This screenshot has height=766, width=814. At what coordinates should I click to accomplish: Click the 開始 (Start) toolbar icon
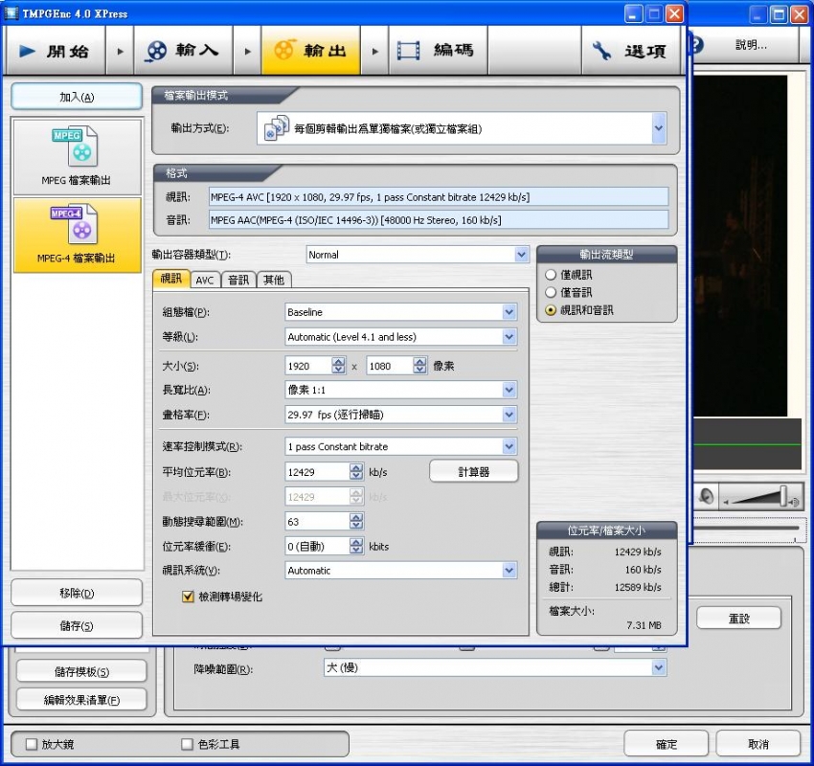point(28,51)
